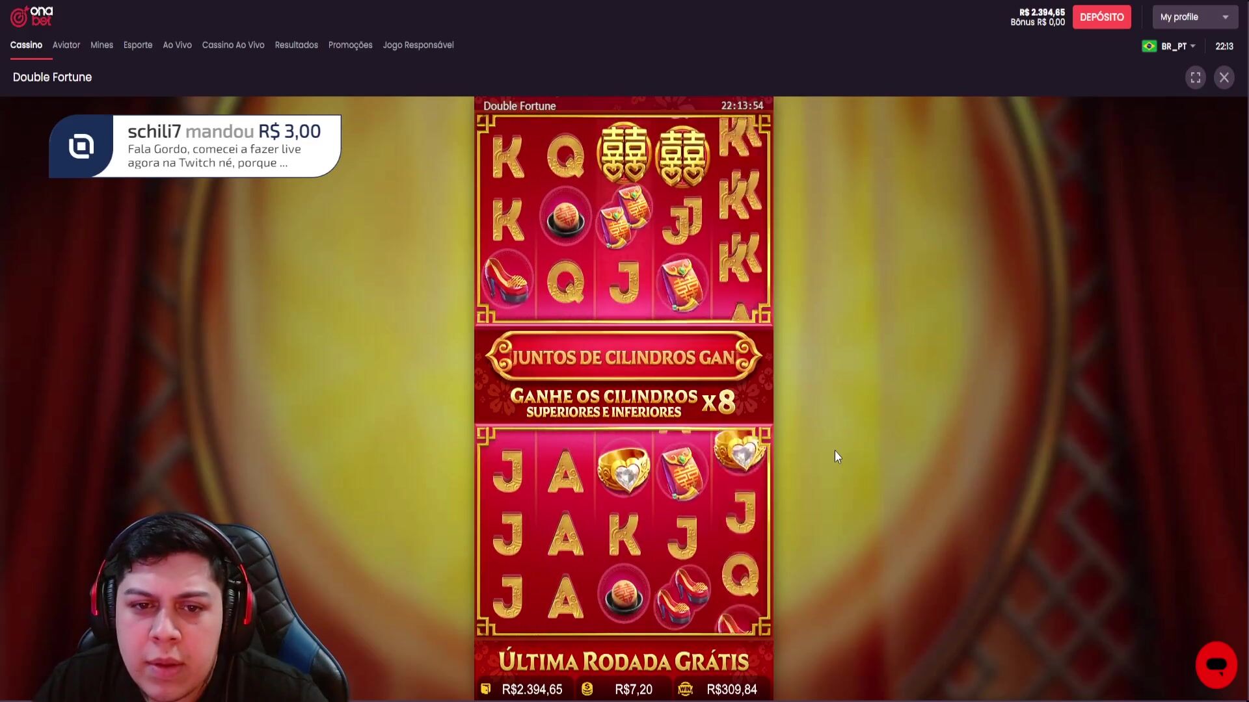Click the coin bet amount icon
This screenshot has height=702, width=1249.
[x=587, y=689]
